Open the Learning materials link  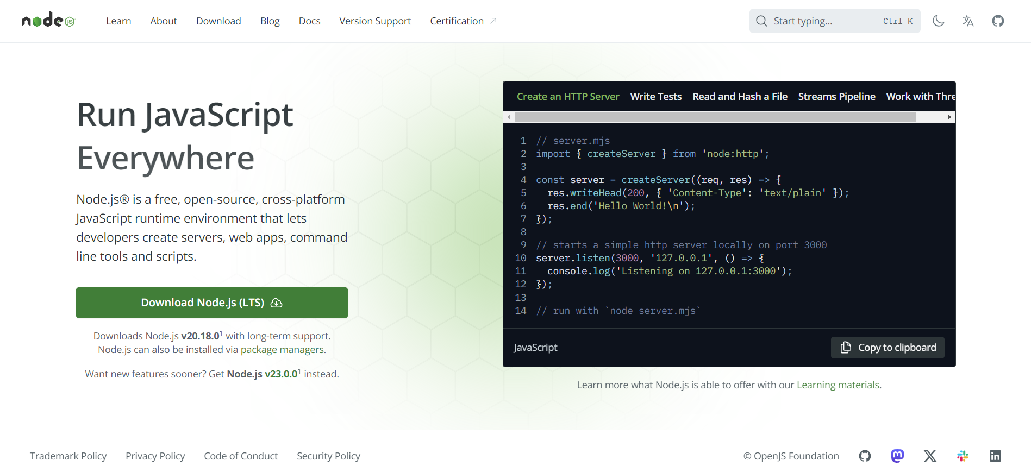tap(838, 385)
